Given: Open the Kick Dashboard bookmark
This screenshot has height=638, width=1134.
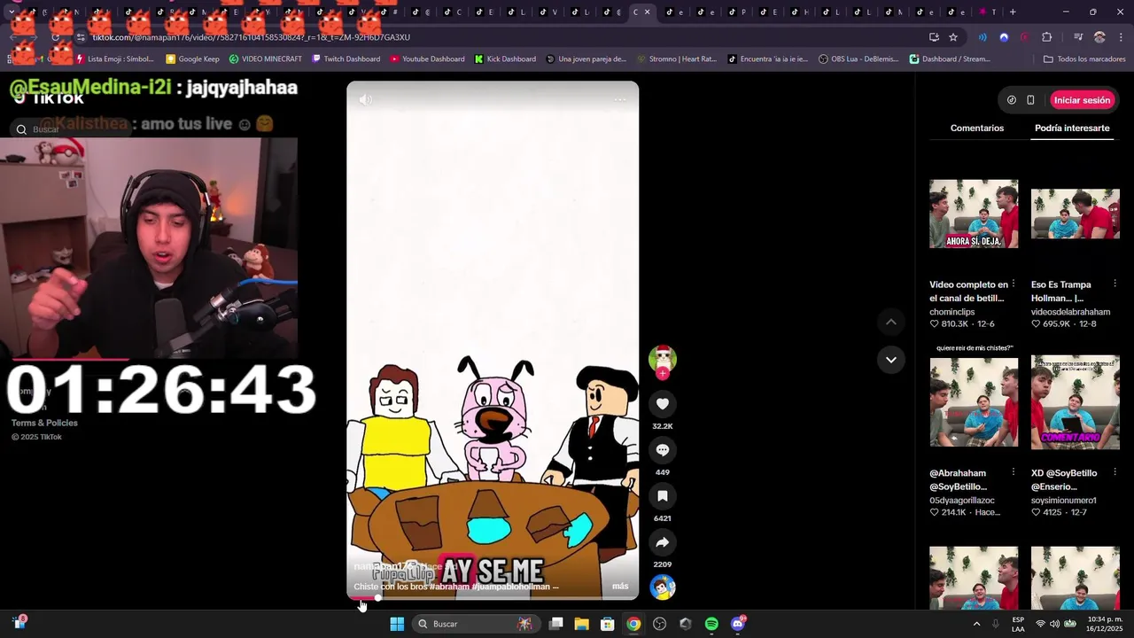Looking at the screenshot, I should tap(505, 59).
